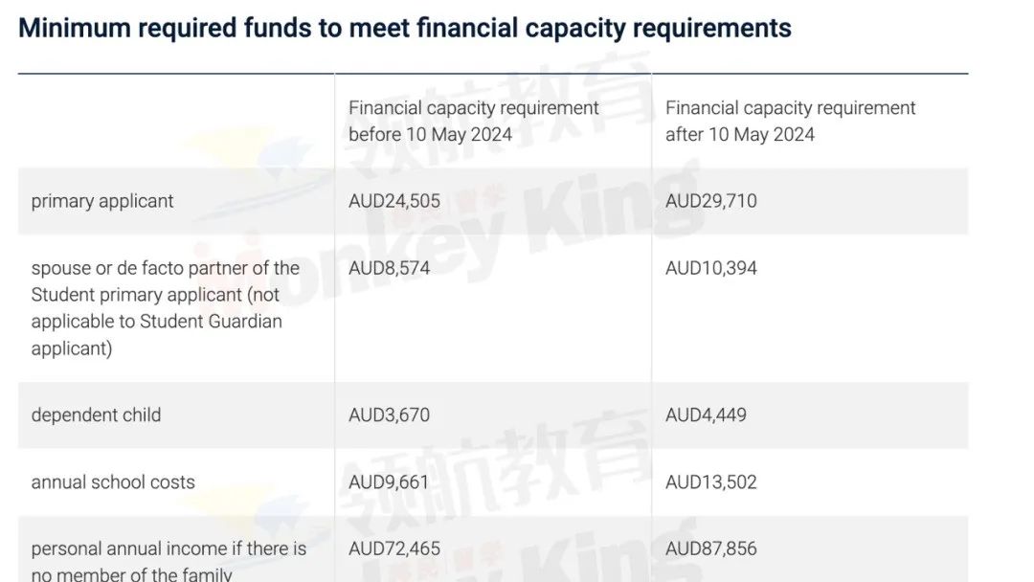The width and height of the screenshot is (1034, 582).
Task: Select the spouse or de facto partner label
Action: [165, 308]
